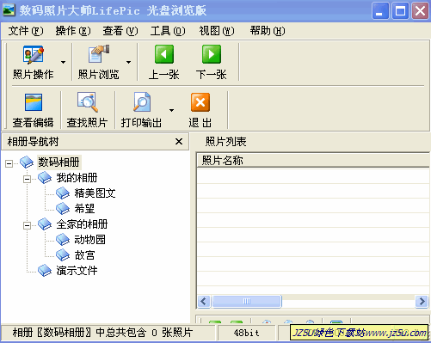Open the 查看(V) menu

[x=120, y=31]
